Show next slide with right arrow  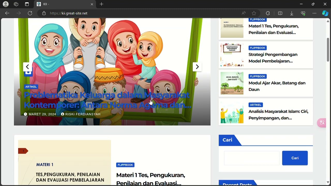point(197,67)
